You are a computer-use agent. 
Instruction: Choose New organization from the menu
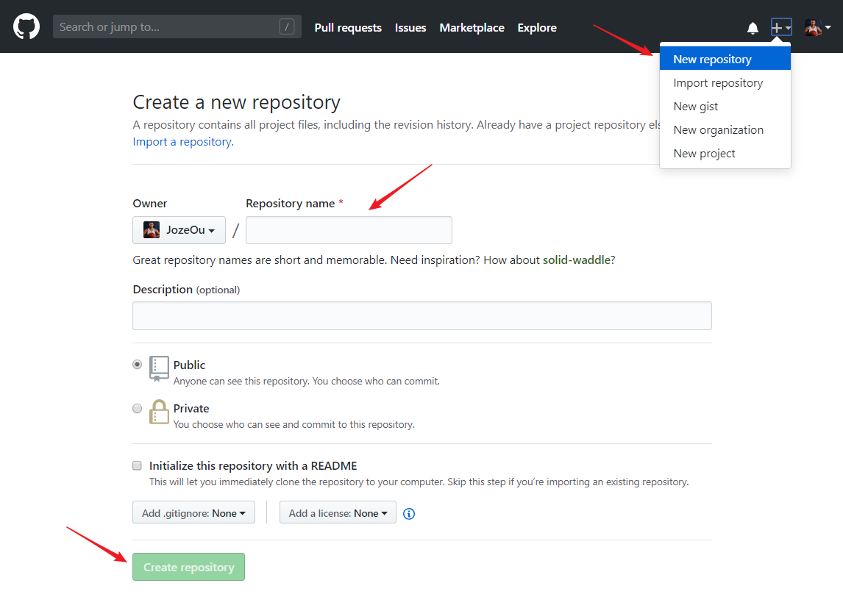pos(725,130)
